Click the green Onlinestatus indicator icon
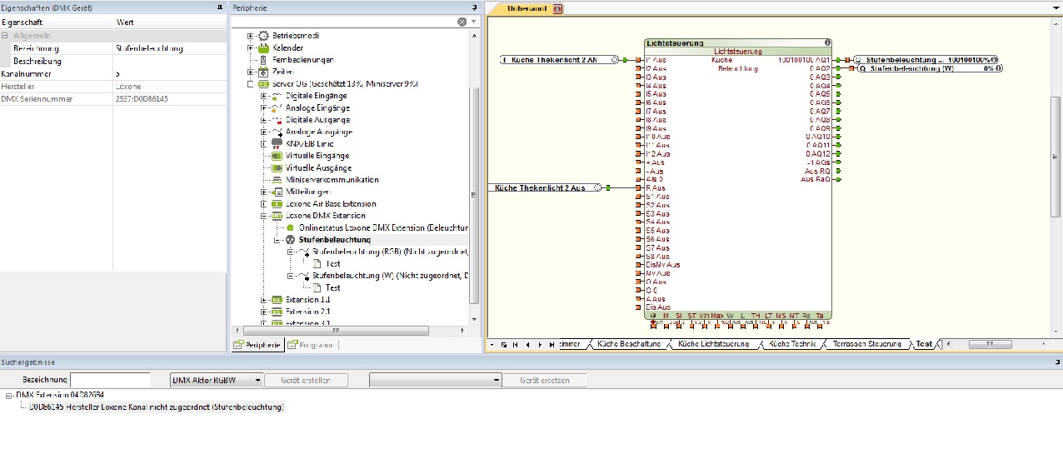Screen dimensions: 1063x469 (x=290, y=227)
